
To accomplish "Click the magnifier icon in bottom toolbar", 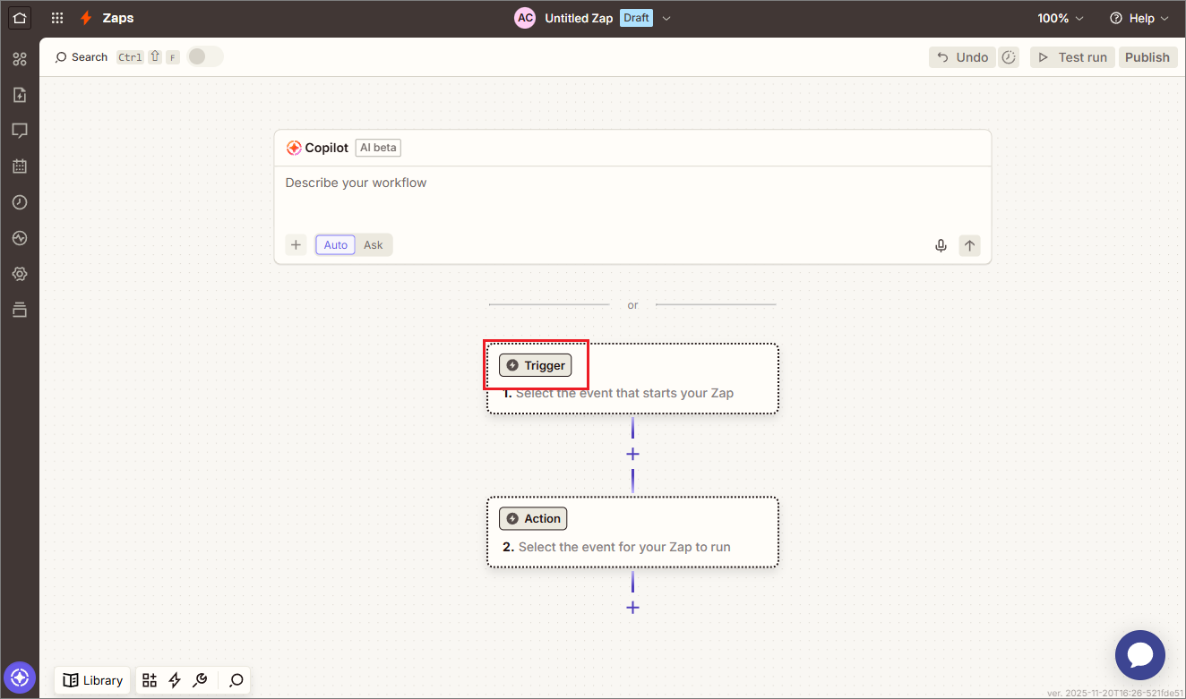I will (236, 680).
